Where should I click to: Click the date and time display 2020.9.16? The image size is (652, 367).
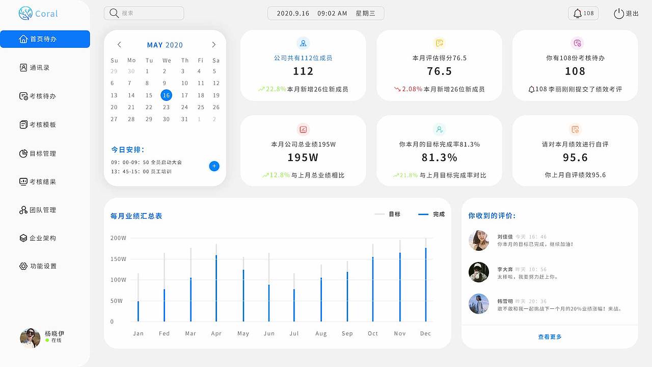tap(326, 13)
